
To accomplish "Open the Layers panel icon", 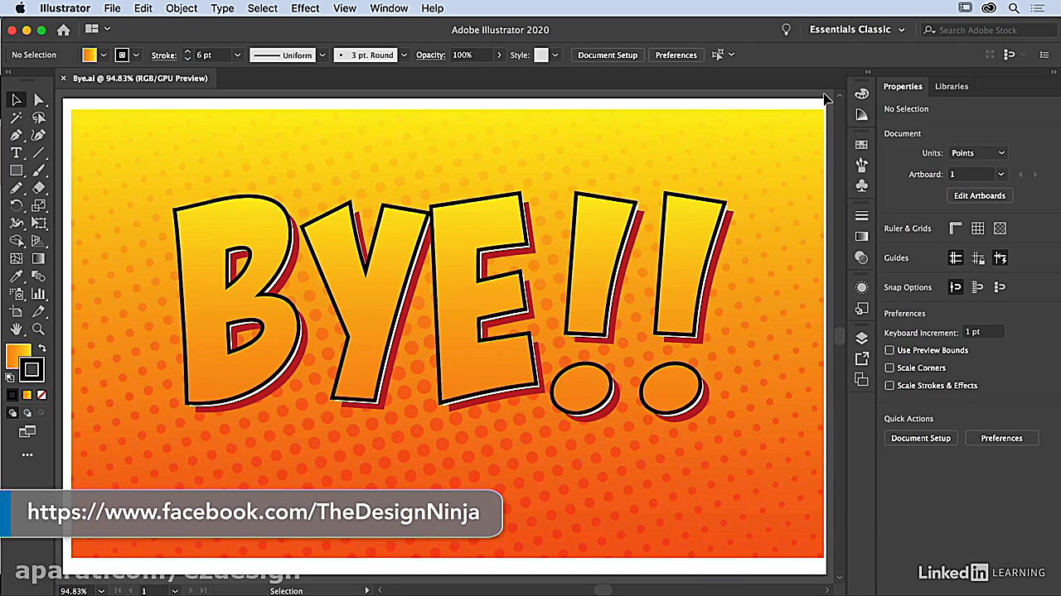I will click(862, 338).
